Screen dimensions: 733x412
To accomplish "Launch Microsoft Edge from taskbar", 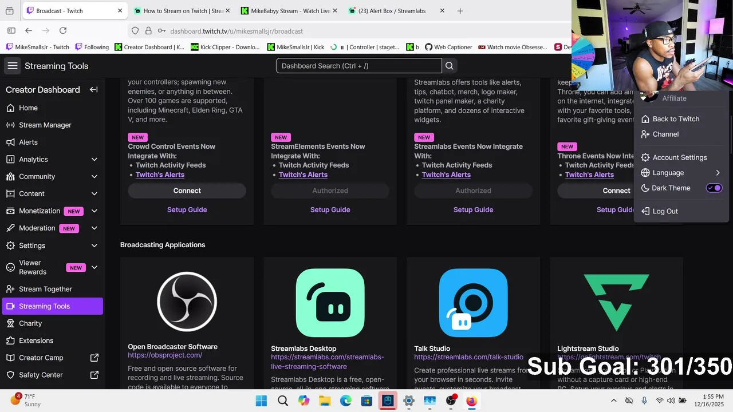I will pyautogui.click(x=346, y=401).
